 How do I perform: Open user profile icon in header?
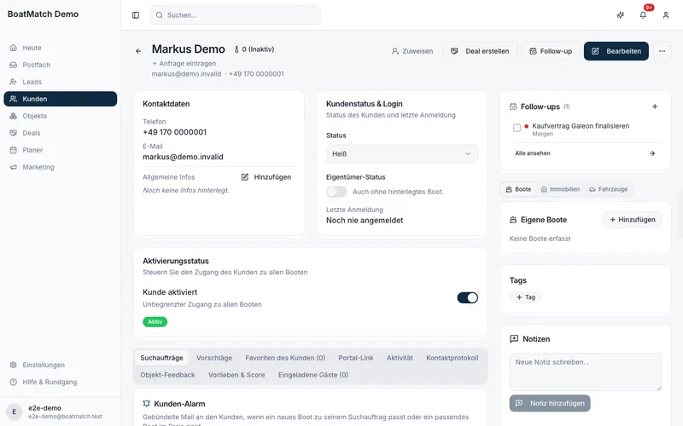point(666,15)
